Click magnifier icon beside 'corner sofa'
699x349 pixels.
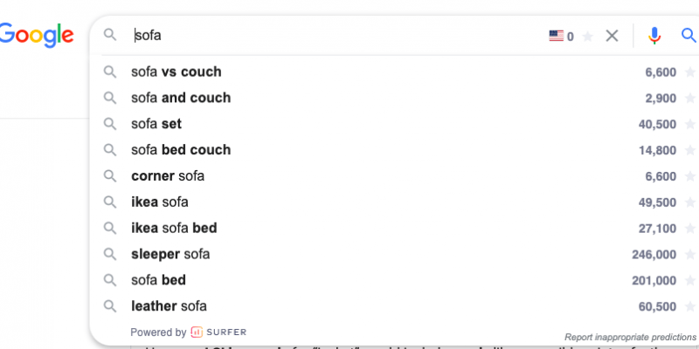pos(110,176)
